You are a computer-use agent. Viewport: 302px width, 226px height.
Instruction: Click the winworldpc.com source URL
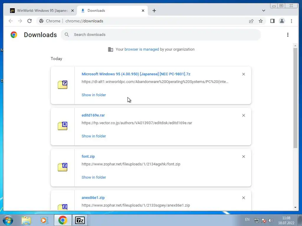point(155,82)
